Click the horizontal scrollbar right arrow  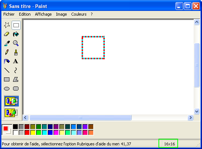(x=190, y=117)
